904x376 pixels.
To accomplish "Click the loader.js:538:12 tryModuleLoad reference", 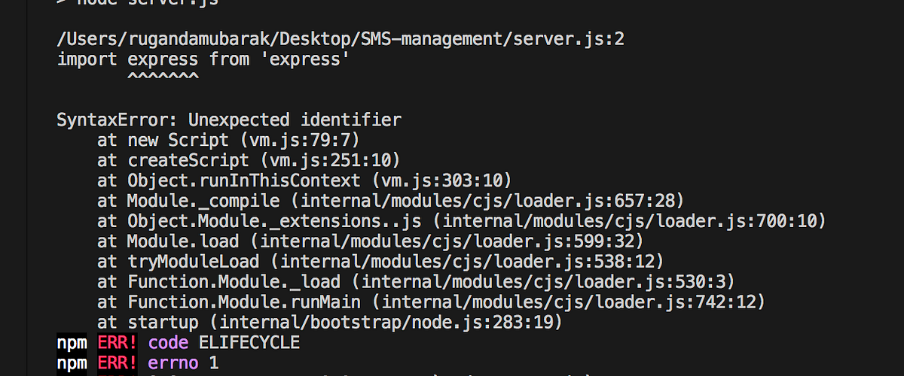I will tap(472, 262).
